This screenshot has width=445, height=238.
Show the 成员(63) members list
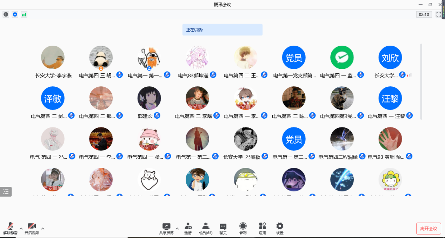click(205, 228)
